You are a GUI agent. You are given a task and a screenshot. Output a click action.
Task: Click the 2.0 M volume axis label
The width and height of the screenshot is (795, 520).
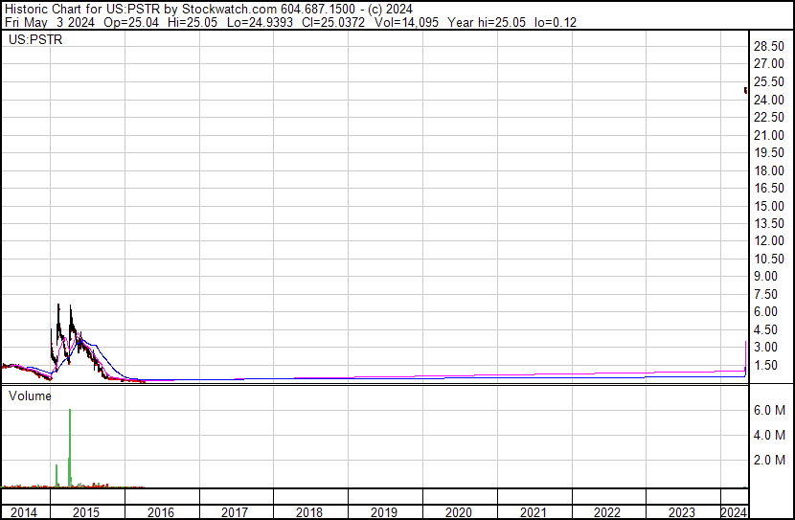tap(769, 460)
